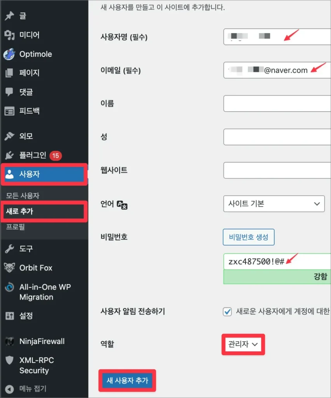Click the Optimole plugin icon

(9, 54)
